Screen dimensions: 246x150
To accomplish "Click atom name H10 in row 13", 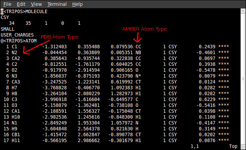I will 16,117.
